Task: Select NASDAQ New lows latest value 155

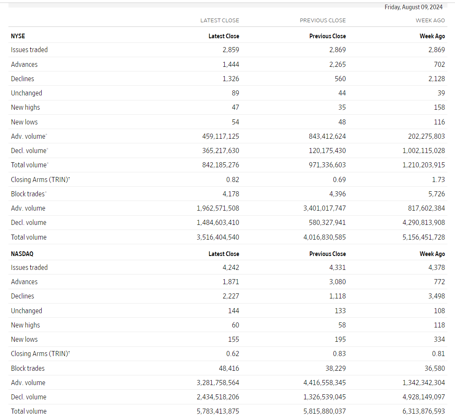Action: 234,339
